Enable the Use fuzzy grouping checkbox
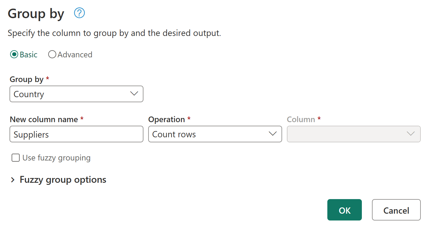Screen dimensions: 430x230 15,158
